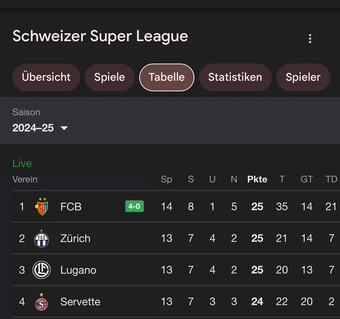Open the Spieler tab
Viewport: 340px width, 319px height.
(303, 77)
